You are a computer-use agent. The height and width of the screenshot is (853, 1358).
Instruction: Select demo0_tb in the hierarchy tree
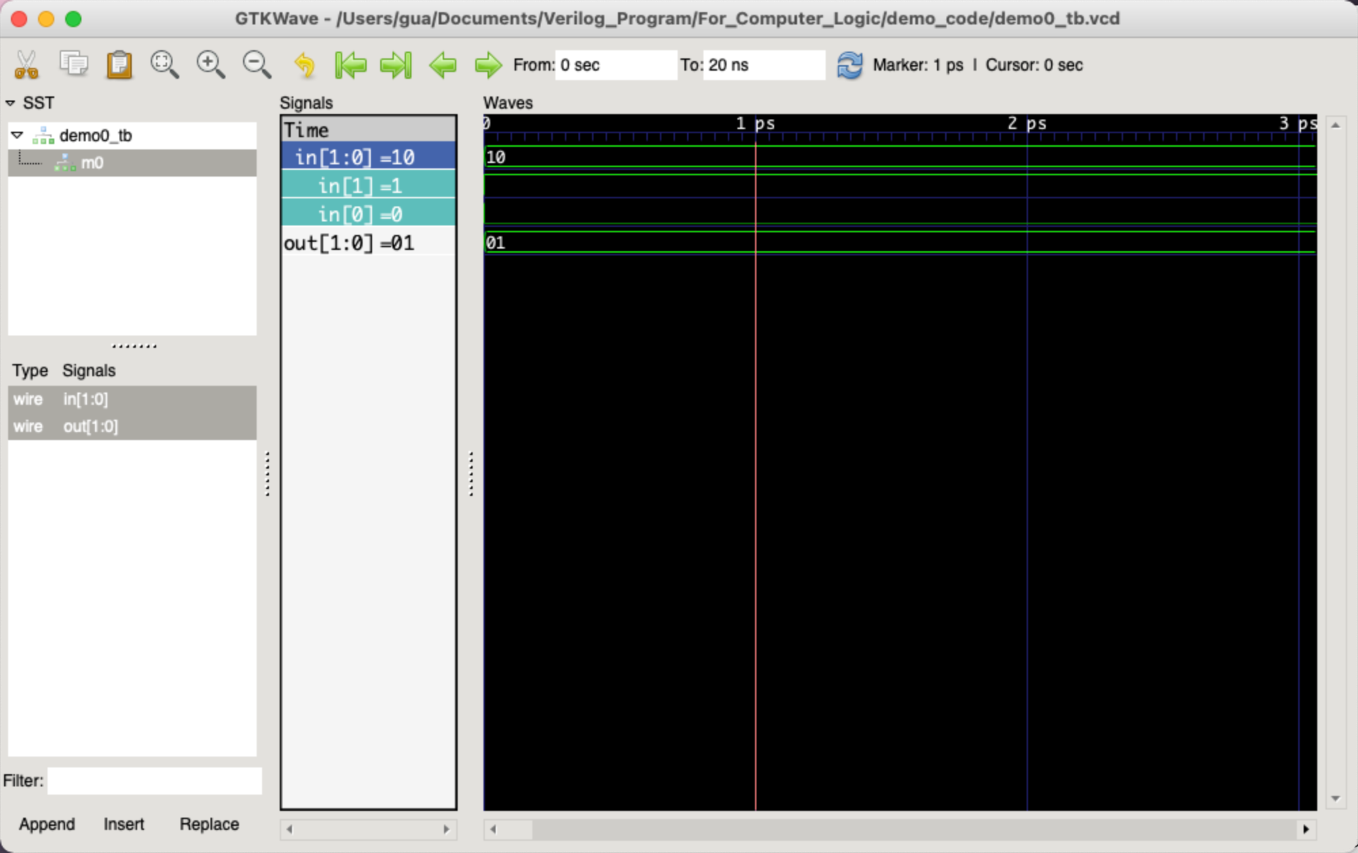click(96, 136)
